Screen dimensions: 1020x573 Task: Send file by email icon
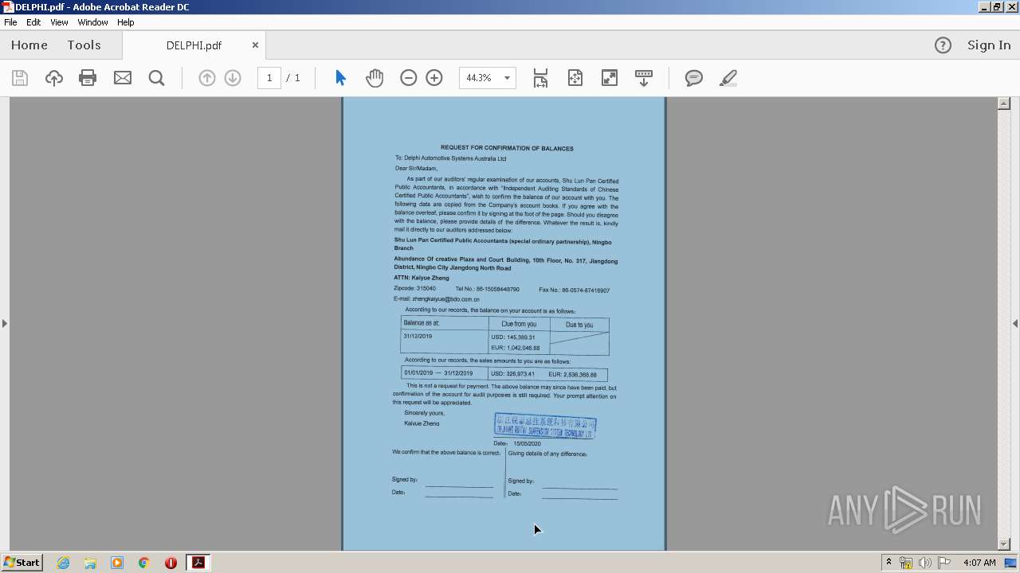click(123, 78)
